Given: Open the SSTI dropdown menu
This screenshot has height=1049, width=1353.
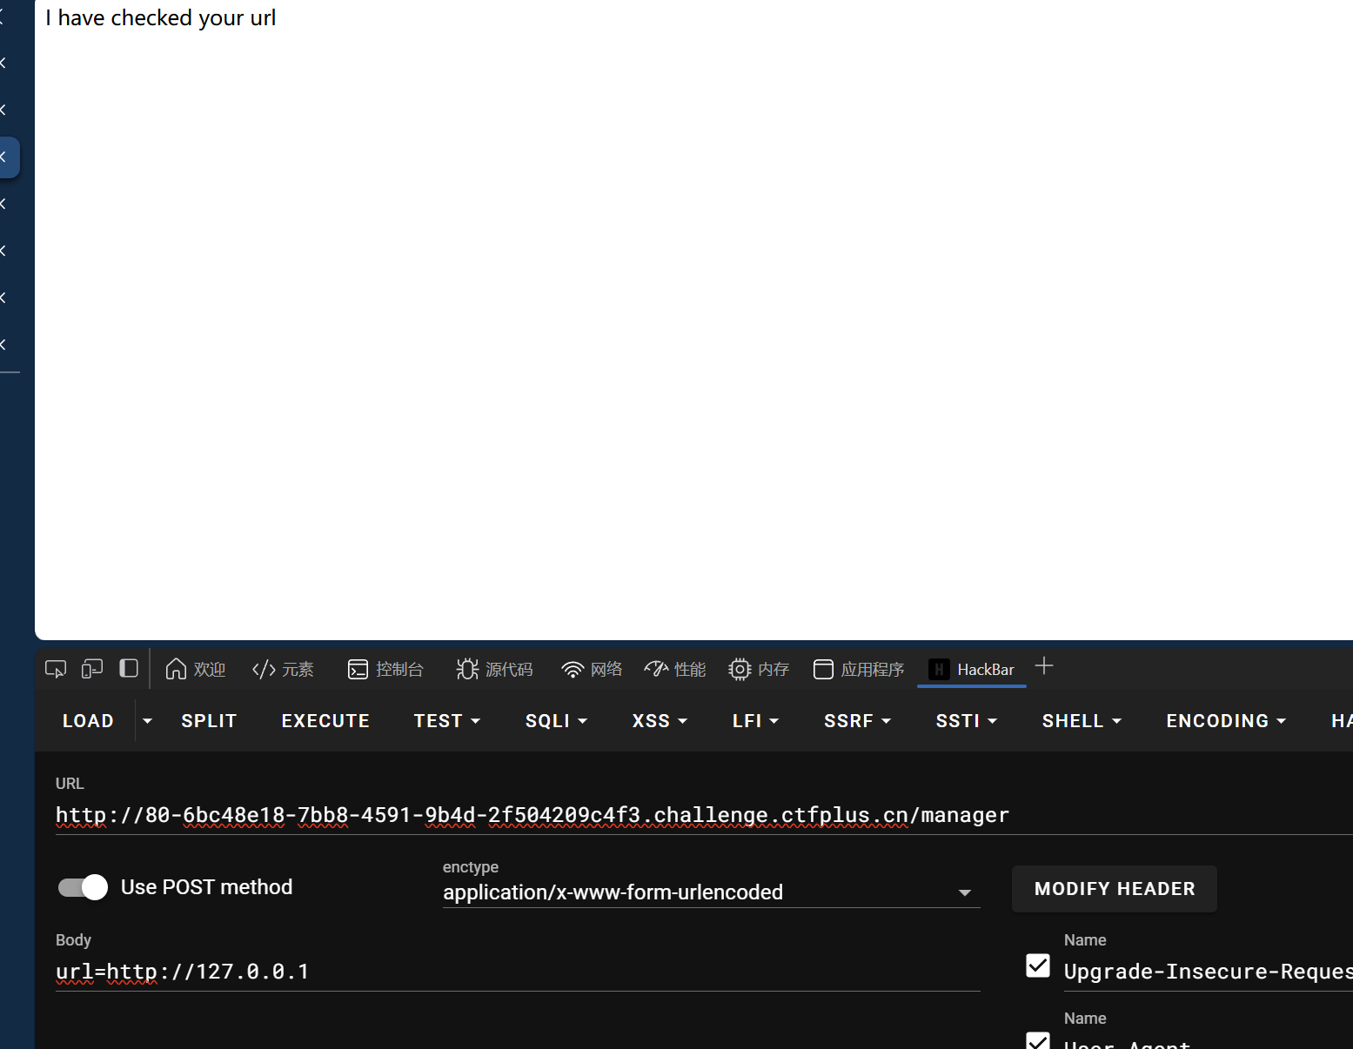Looking at the screenshot, I should 966,721.
